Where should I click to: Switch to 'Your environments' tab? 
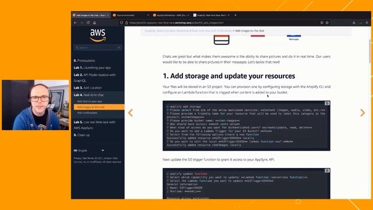click(x=131, y=15)
